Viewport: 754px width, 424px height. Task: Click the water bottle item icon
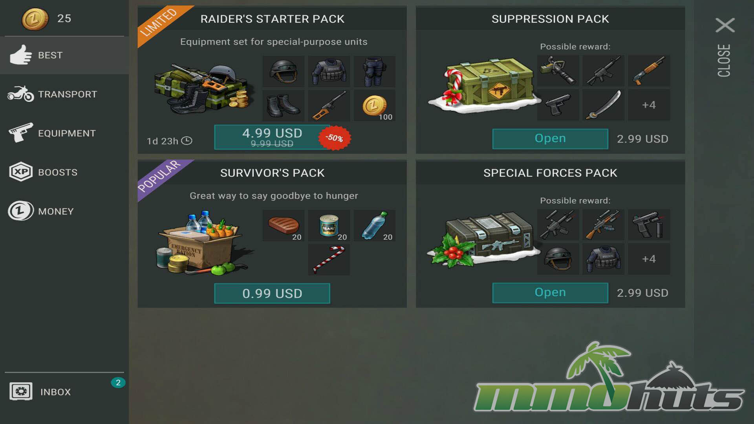click(x=375, y=225)
